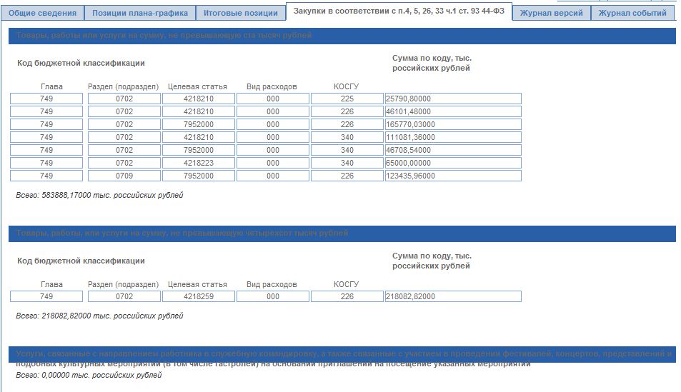Open the Журнал версий tab
The image size is (681, 392).
pyautogui.click(x=551, y=14)
